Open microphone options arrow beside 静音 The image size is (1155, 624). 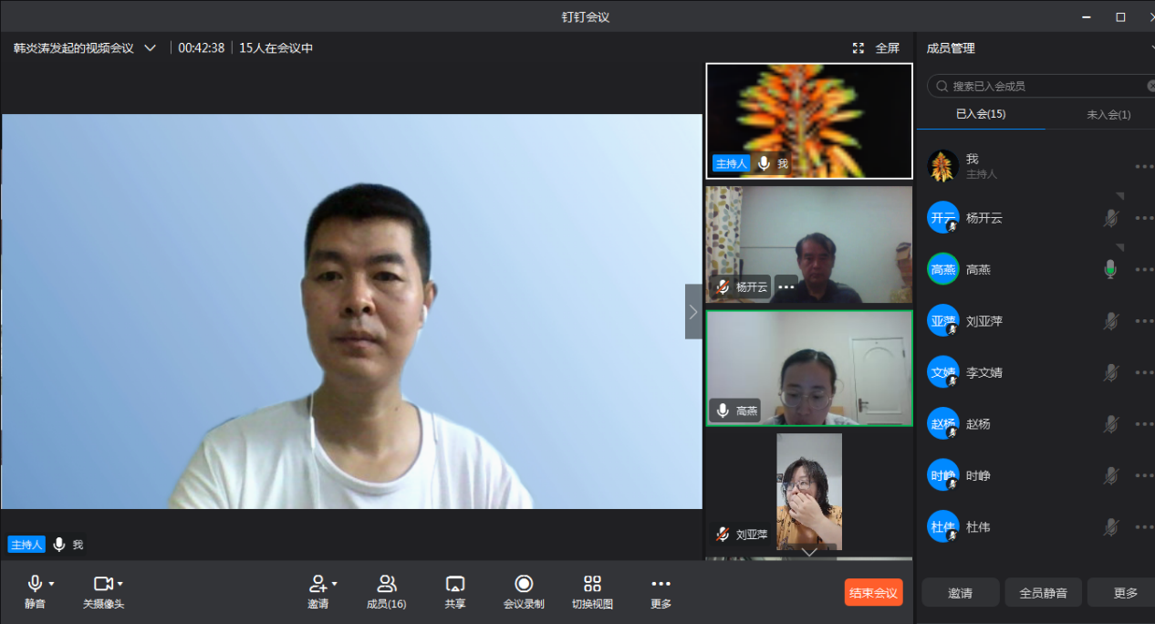point(52,584)
